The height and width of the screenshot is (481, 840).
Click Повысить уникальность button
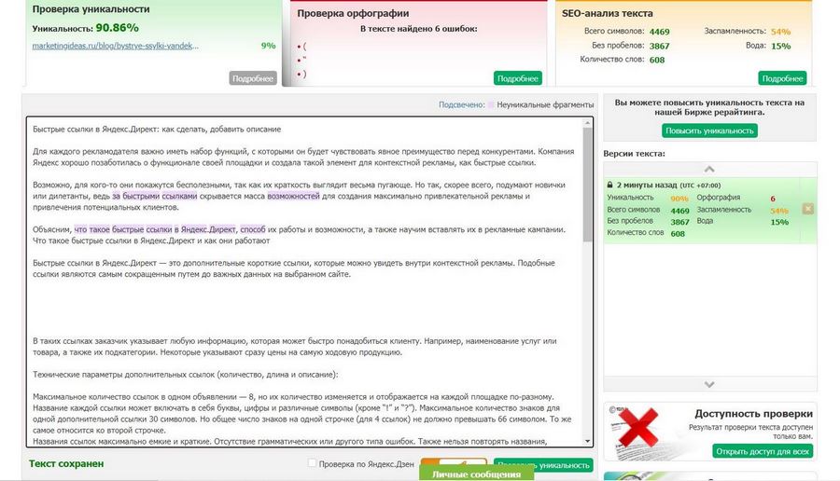[x=709, y=131]
